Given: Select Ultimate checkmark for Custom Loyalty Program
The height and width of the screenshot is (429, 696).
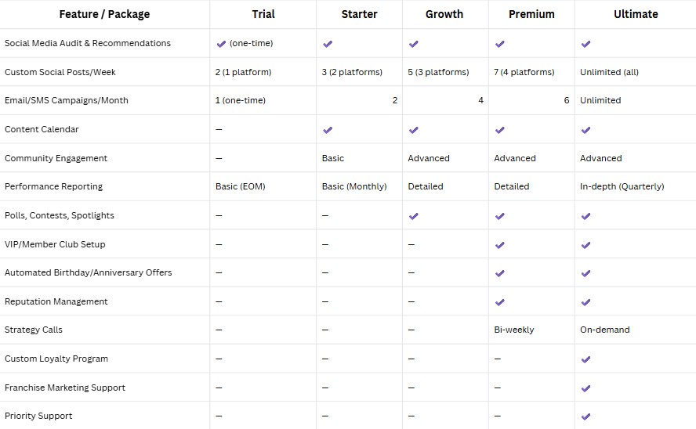Looking at the screenshot, I should [586, 359].
